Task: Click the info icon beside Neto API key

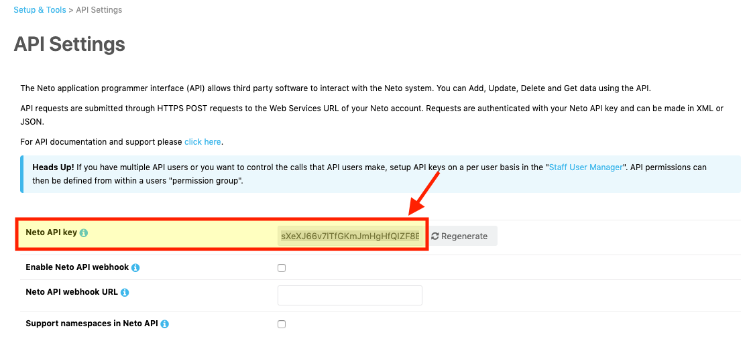Action: click(84, 233)
